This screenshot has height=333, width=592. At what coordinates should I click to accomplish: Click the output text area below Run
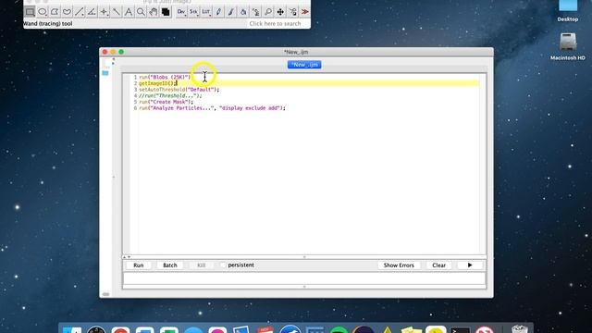tap(304, 278)
